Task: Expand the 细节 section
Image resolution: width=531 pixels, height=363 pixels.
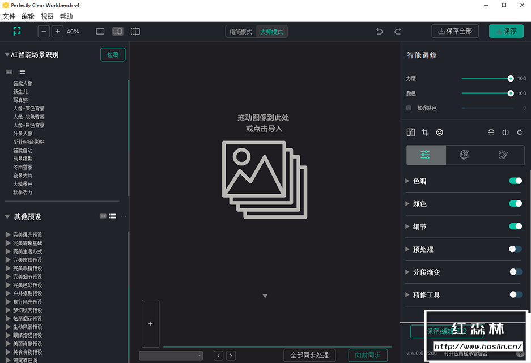Action: coord(407,227)
